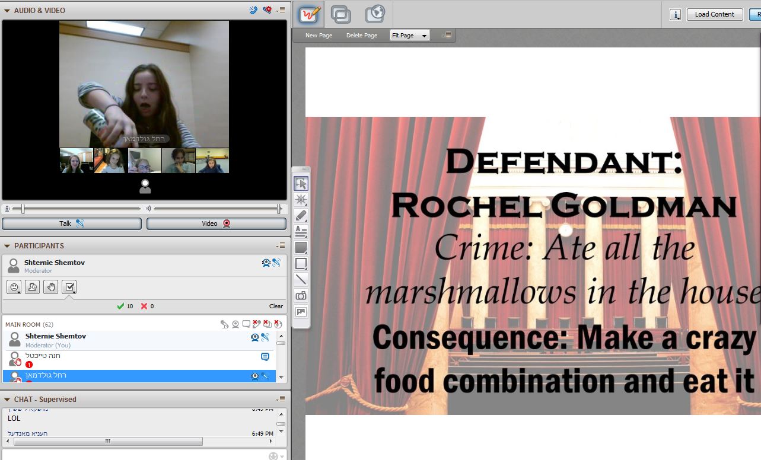Select the Empty Rectangle tool

(x=301, y=264)
